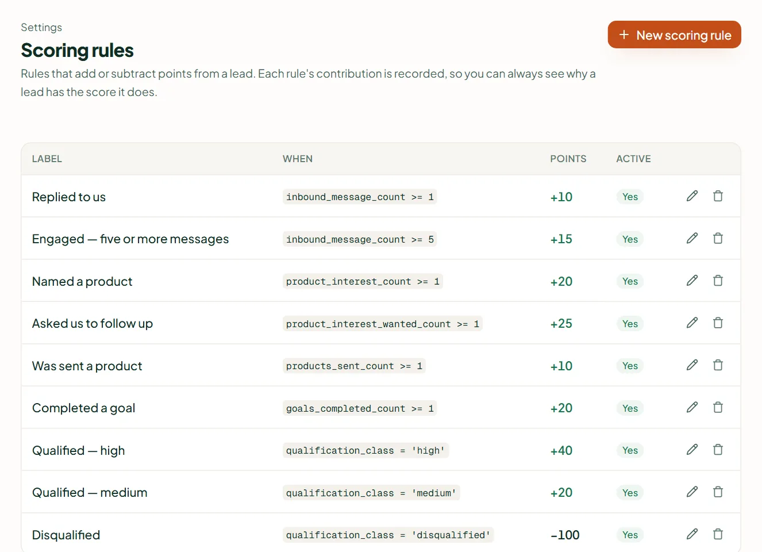Click the 'products_sent_count >= 1' condition

tap(354, 366)
